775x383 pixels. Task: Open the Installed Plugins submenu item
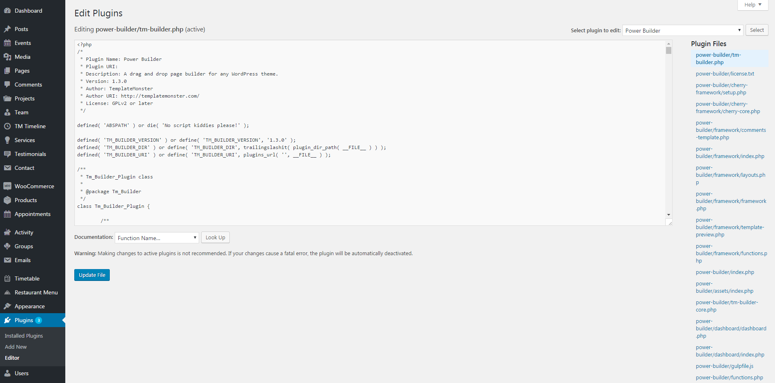(x=24, y=336)
